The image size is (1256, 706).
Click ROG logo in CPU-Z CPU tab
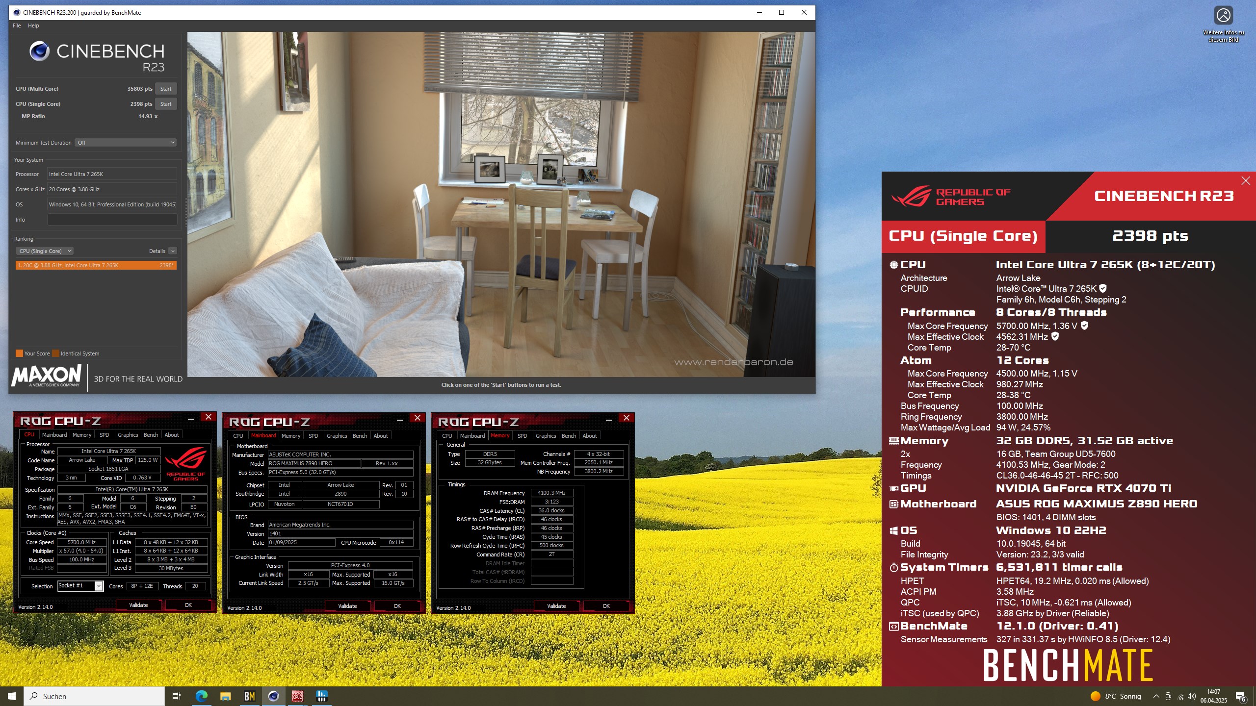point(185,463)
